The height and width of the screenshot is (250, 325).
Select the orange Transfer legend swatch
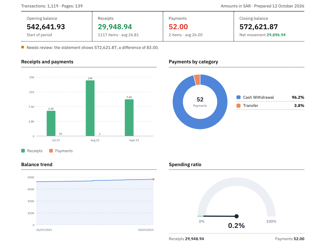click(238, 106)
